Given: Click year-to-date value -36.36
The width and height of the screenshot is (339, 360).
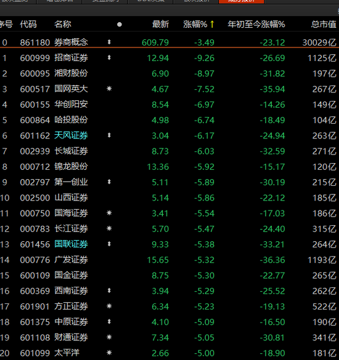Looking at the screenshot, I should click(x=272, y=260).
